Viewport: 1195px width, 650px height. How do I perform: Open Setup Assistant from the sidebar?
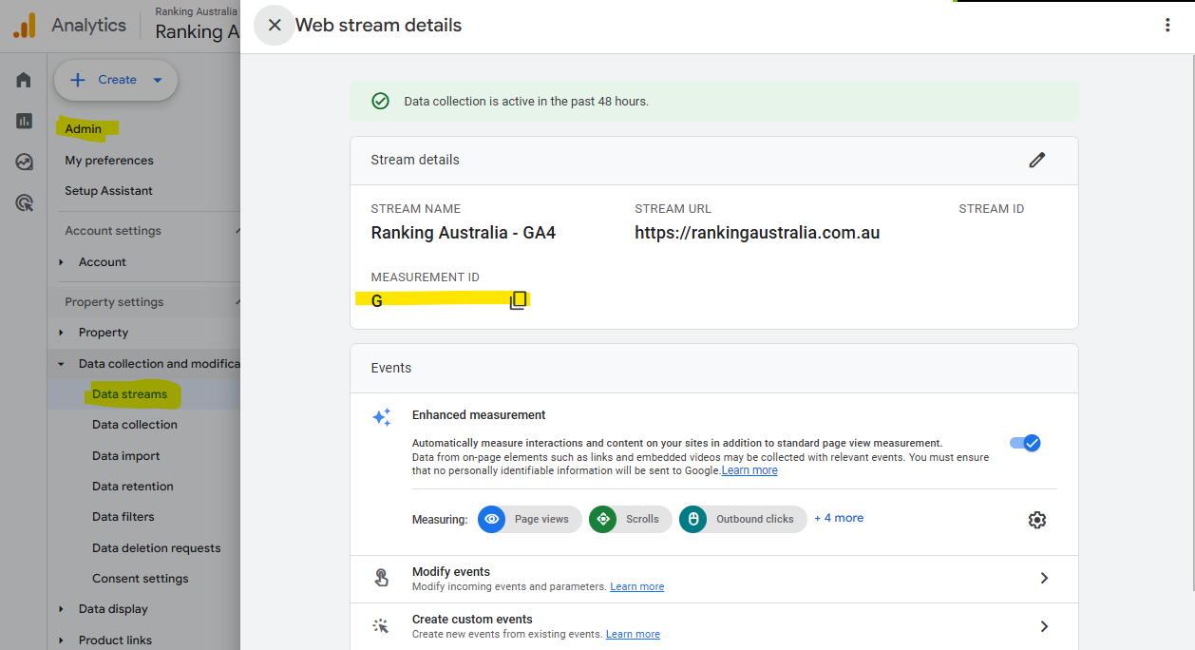[109, 190]
